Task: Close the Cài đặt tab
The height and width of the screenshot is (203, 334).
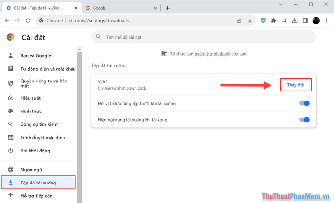Action: coord(76,8)
